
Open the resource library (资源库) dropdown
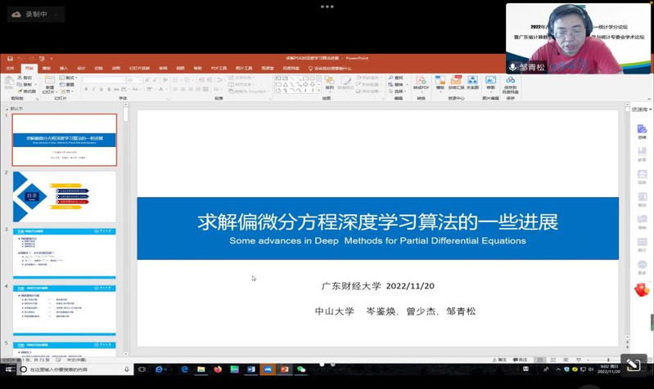point(642,110)
